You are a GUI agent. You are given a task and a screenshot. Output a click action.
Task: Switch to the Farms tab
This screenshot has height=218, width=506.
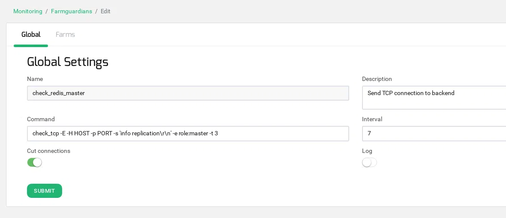point(65,35)
